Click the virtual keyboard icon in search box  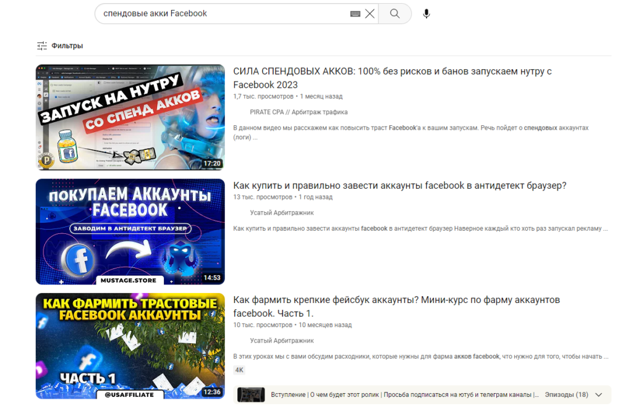[x=355, y=14]
